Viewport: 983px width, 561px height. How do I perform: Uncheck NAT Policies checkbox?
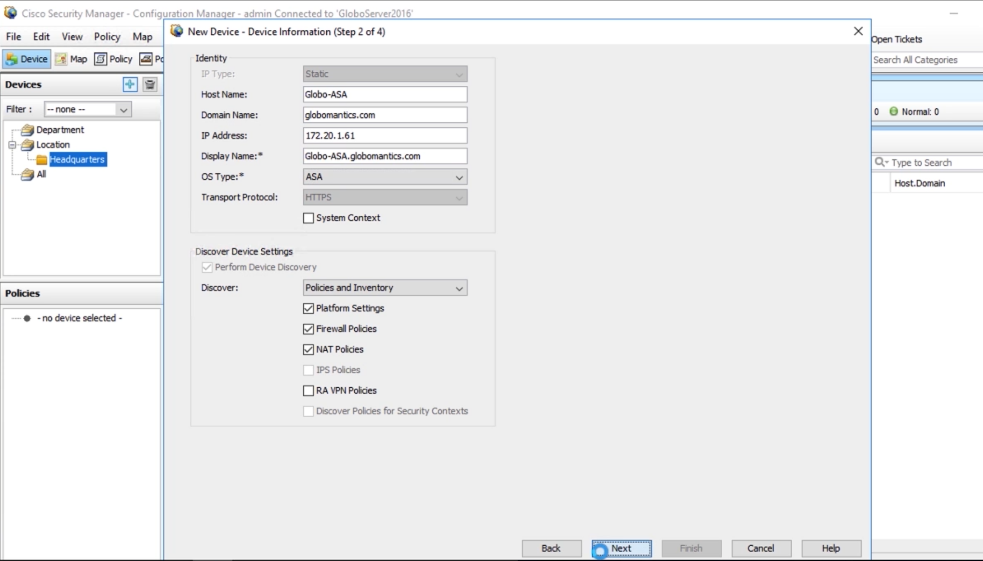point(308,350)
